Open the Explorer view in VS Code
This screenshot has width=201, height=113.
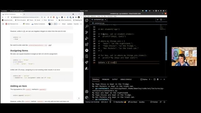point(87,20)
